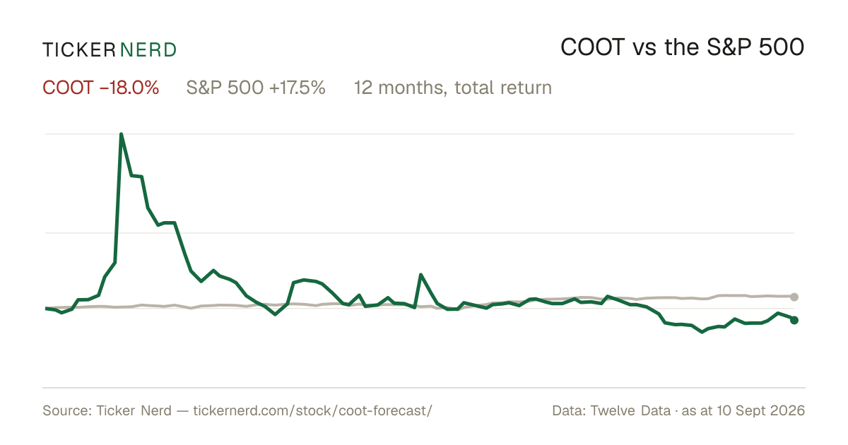Click the green COOT end-point dot

tap(794, 320)
